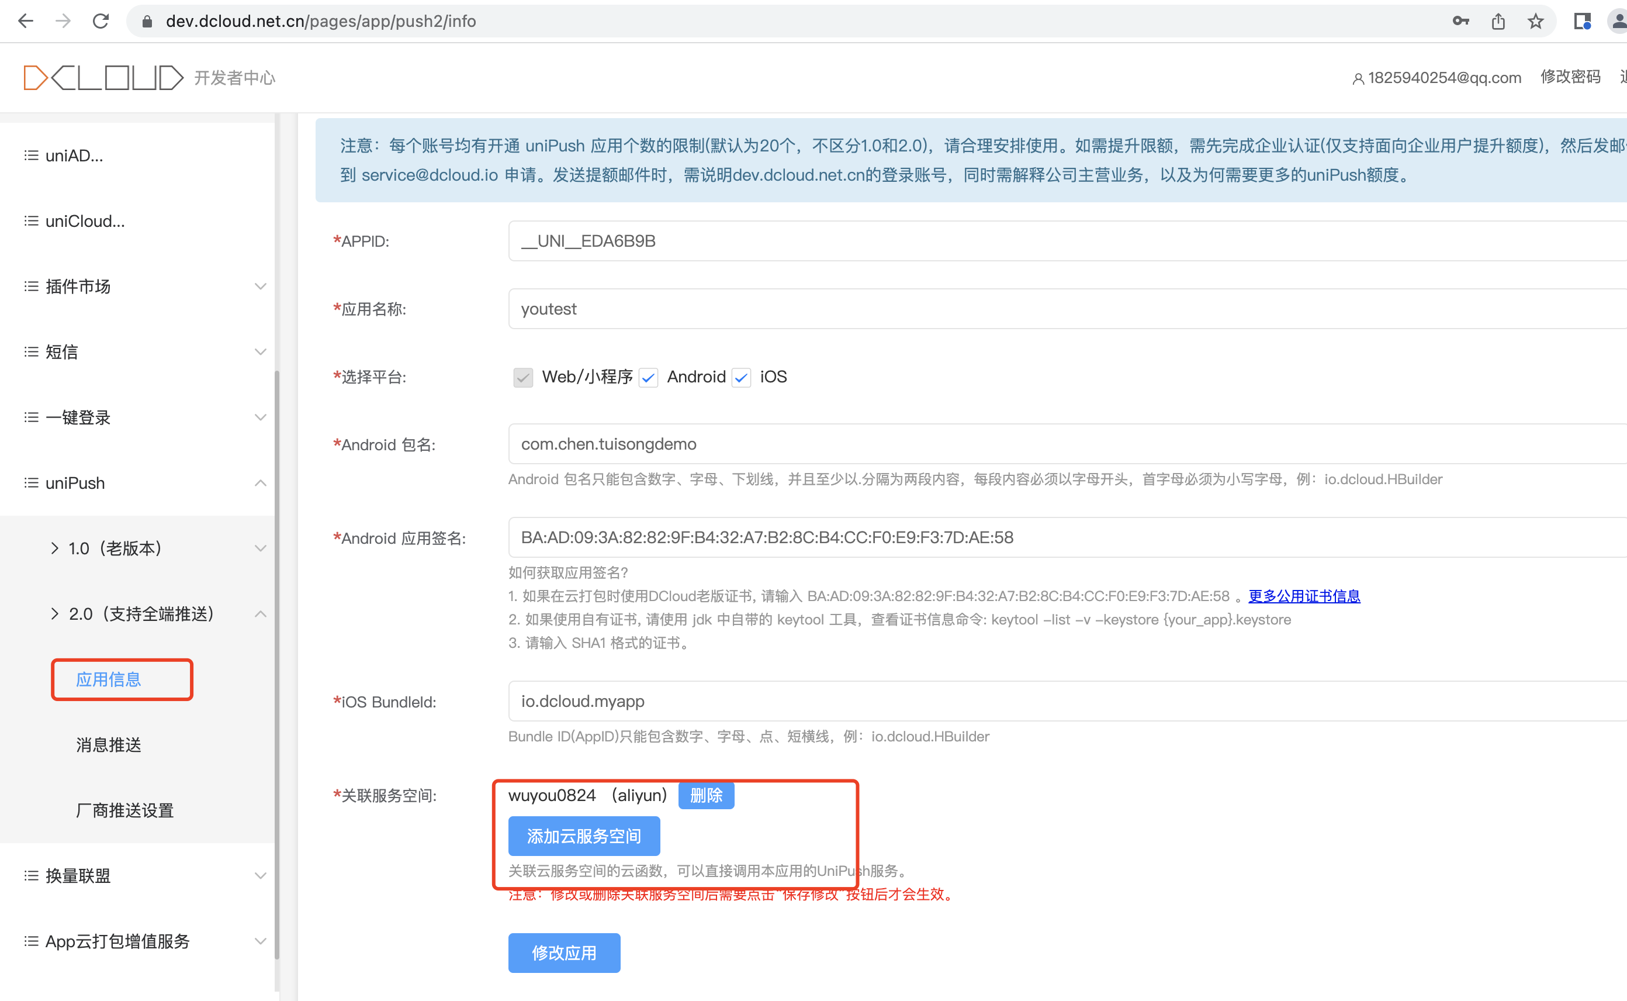Click the iOS BundleId input field
This screenshot has height=1001, width=1627.
tap(1067, 701)
